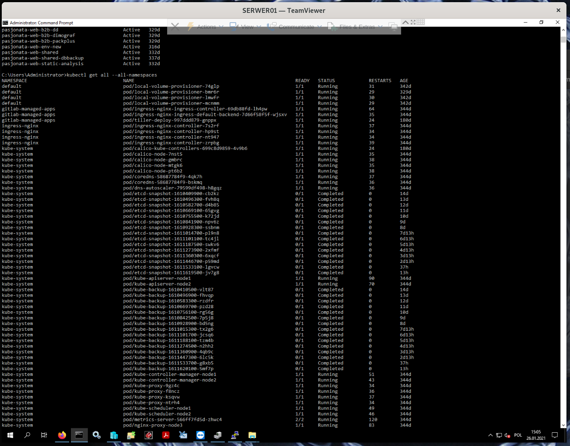Viewport: 570px width, 446px height.
Task: Open the teal server building app on the taskbar
Action: [x=114, y=435]
